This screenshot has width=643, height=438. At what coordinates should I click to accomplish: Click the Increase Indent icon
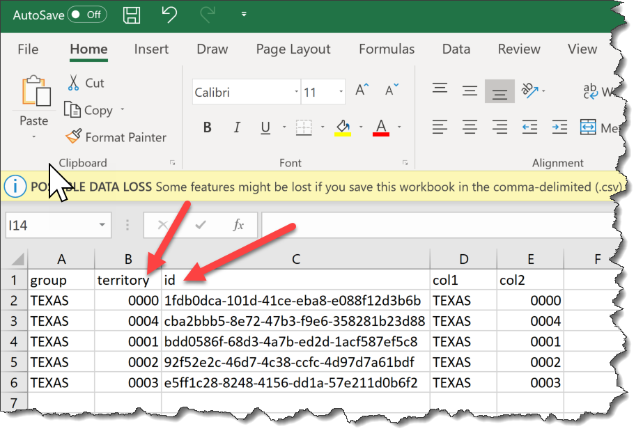[559, 127]
